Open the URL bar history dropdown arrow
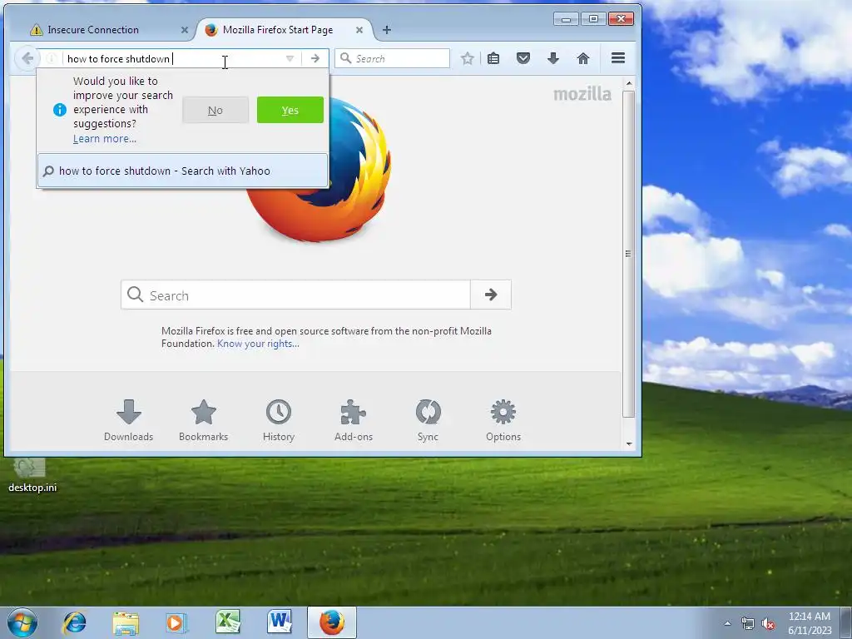 (x=290, y=58)
